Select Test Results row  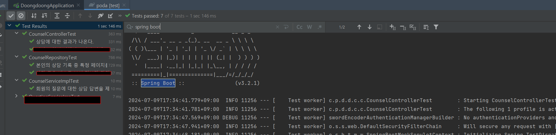[64, 26]
